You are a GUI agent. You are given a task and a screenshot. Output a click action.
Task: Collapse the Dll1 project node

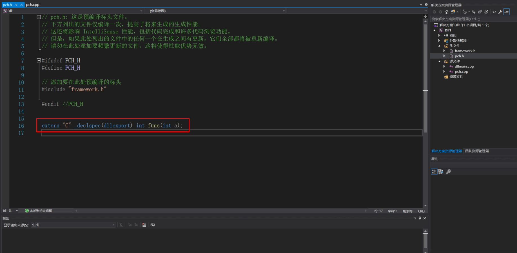(434, 30)
